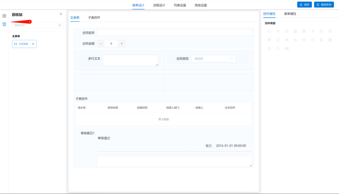Screen dimensions: 339x194
Task: Switch to 表单属性 tab
Action: [x=290, y=14]
